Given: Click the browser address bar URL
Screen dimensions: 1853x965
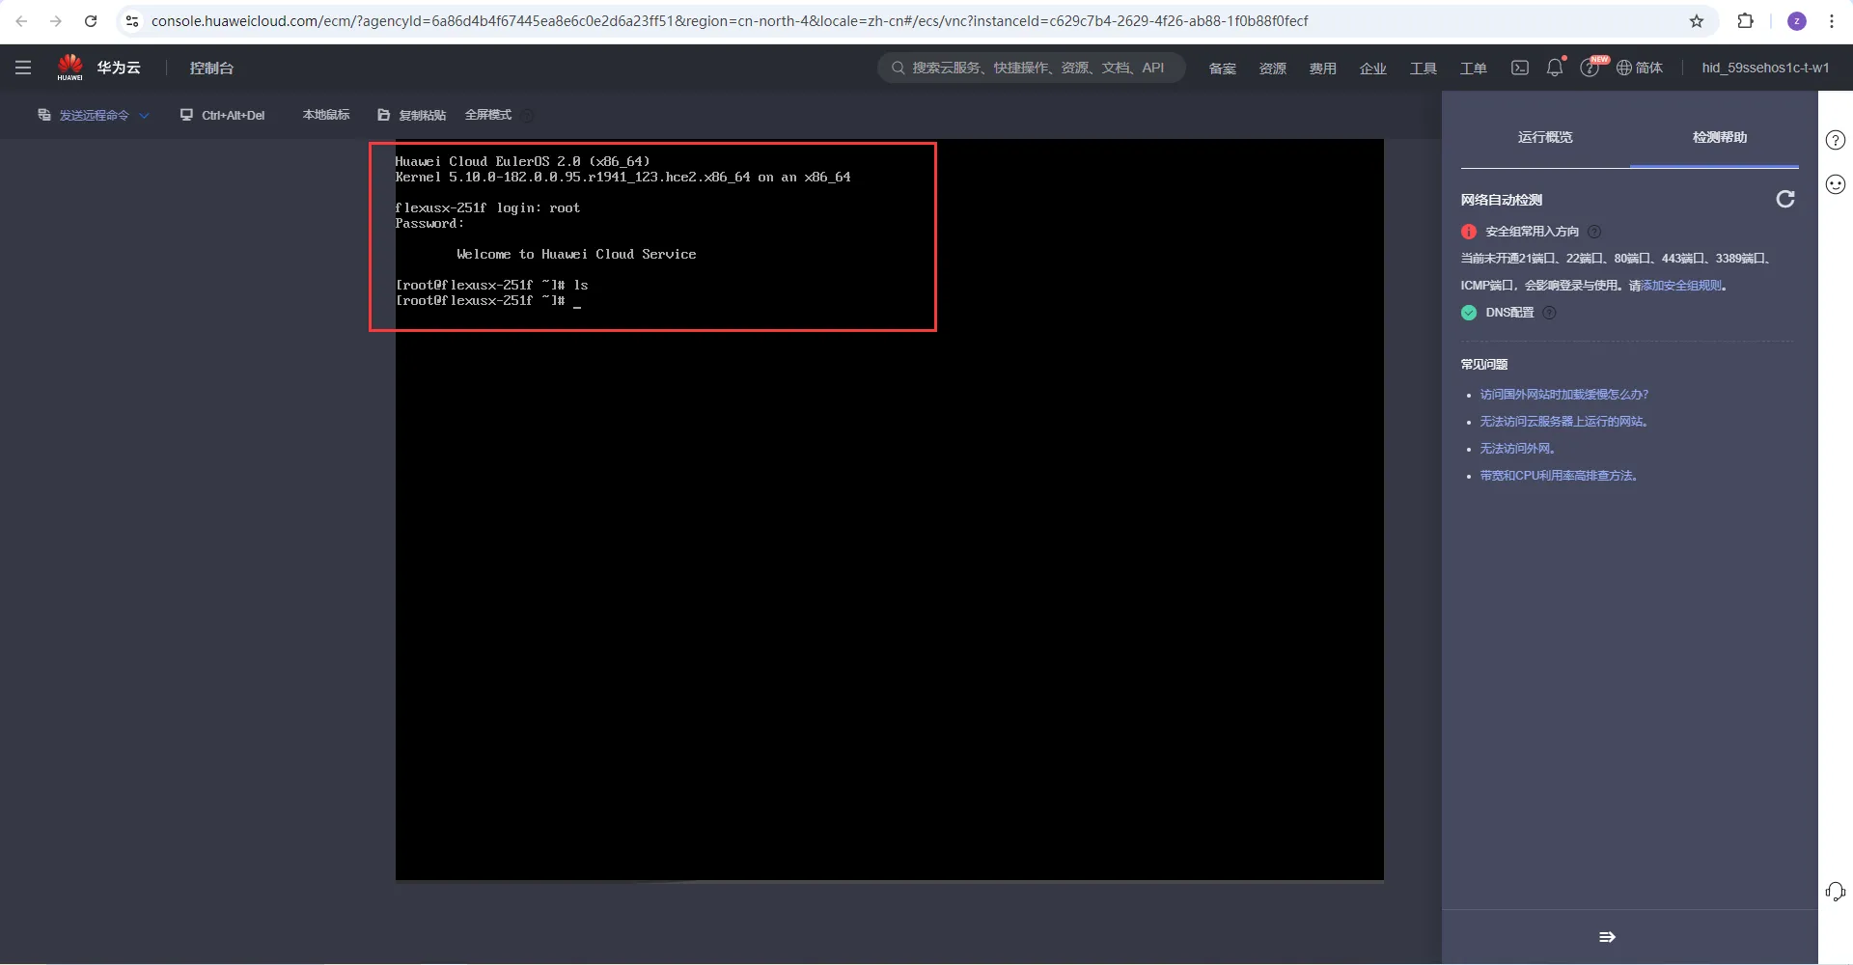Looking at the screenshot, I should (730, 21).
